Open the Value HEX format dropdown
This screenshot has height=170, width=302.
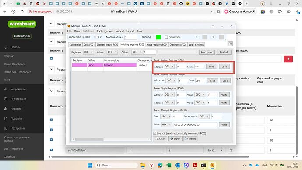(167, 124)
